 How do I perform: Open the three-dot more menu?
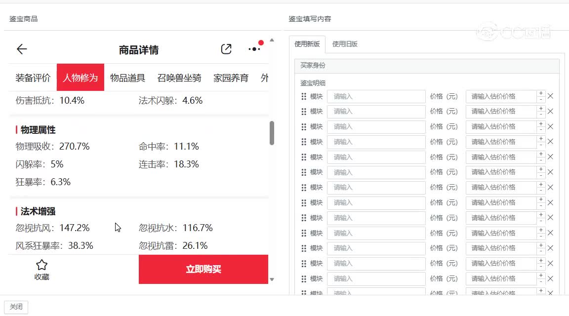pos(254,49)
